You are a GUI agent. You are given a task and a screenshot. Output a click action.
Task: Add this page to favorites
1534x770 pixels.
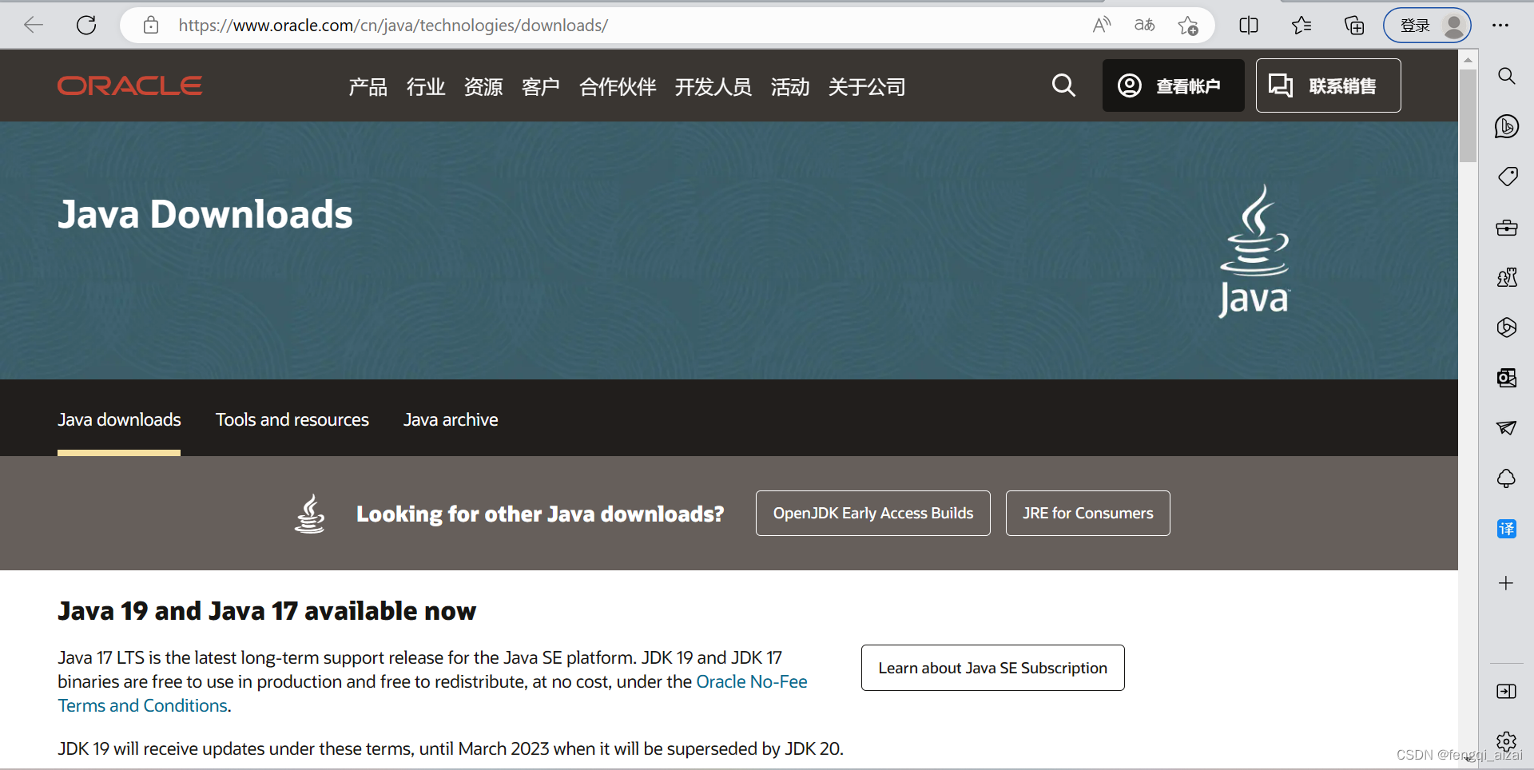tap(1188, 26)
